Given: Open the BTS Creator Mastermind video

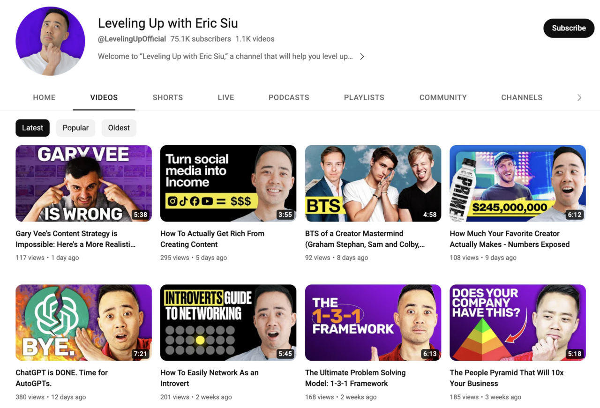Looking at the screenshot, I should tap(373, 183).
